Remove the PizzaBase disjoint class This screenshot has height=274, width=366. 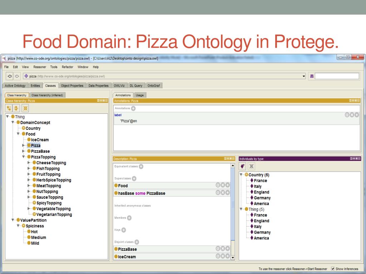coord(223,249)
